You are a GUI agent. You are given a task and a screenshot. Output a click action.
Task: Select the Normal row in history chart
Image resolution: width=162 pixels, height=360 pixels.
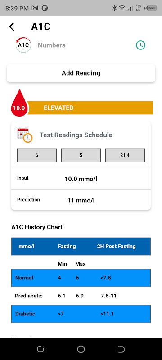click(x=81, y=278)
